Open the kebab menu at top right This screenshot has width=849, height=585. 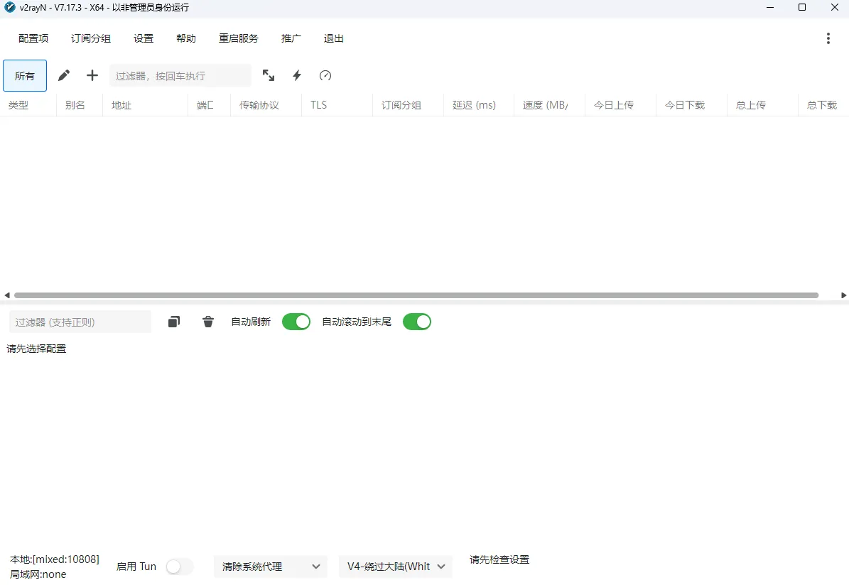828,38
